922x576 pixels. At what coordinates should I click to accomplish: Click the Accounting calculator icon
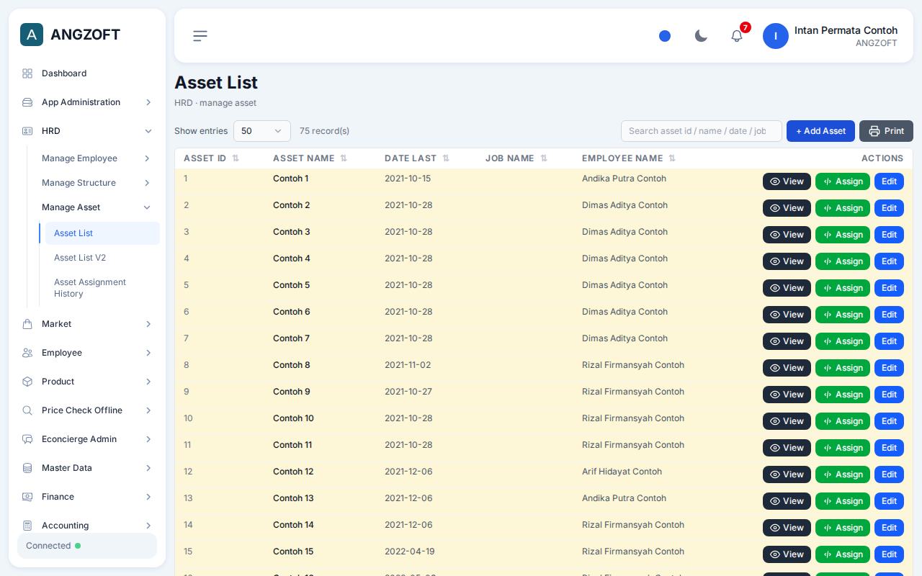point(27,526)
